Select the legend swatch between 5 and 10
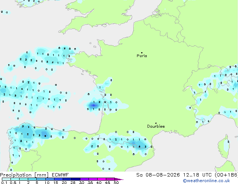Screen dimensions: 238x184 [41, 179]
